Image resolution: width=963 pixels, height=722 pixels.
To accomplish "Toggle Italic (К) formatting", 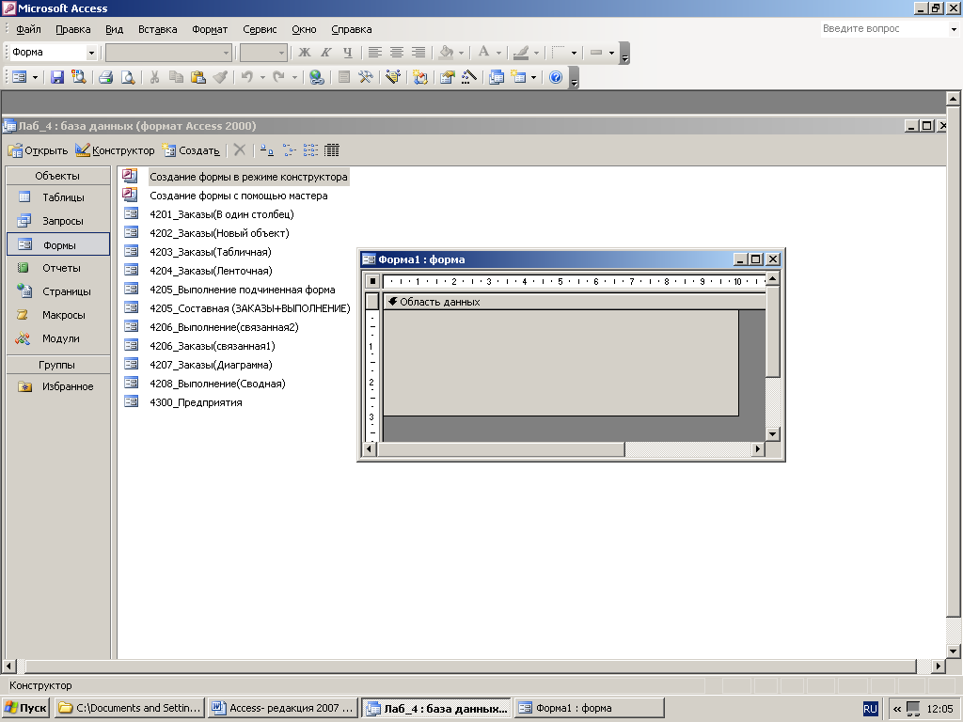I will coord(326,53).
